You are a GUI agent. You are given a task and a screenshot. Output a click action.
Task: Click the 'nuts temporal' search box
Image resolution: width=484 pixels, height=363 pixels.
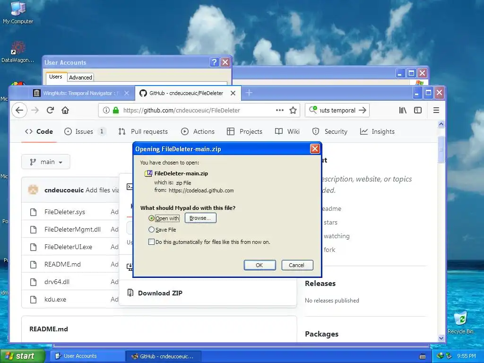click(337, 110)
